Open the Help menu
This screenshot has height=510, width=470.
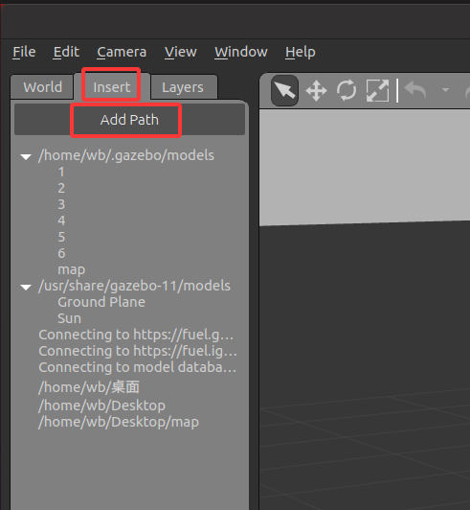[301, 52]
